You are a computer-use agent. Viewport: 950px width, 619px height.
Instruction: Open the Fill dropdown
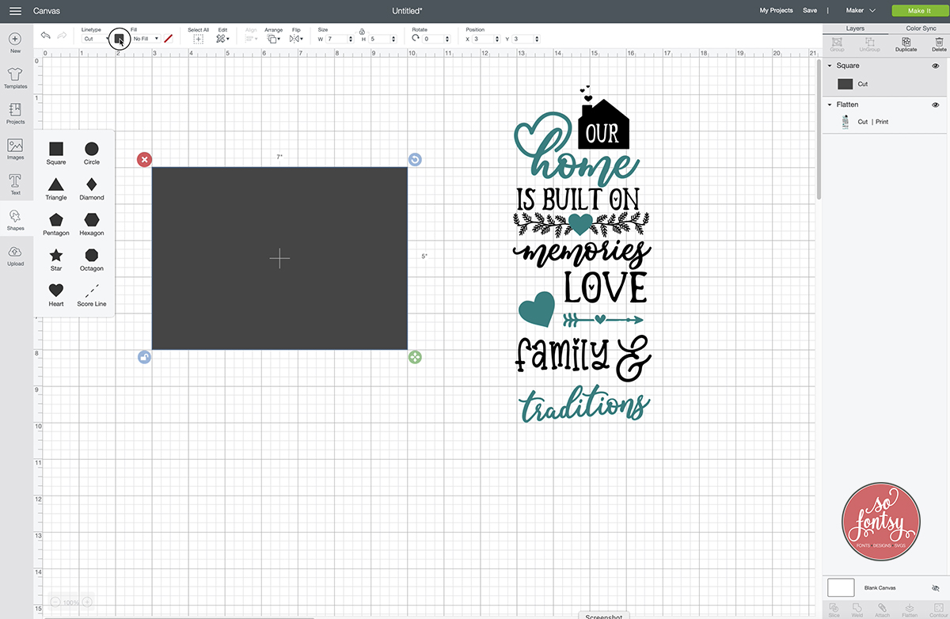click(146, 39)
